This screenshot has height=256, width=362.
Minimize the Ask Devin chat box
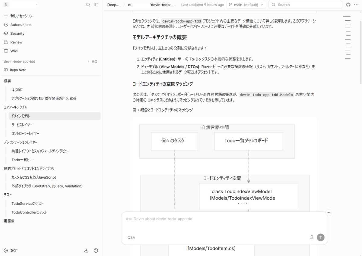pos(329,212)
